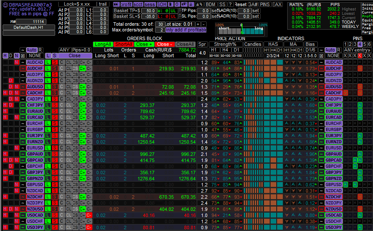
Task: Click the red C- button on USDCAD row
Action: pyautogui.click(x=89, y=215)
